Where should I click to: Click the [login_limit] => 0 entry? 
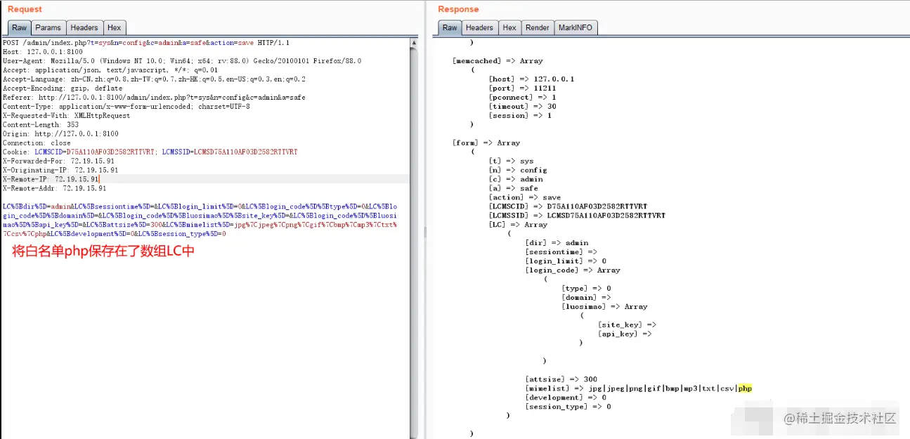[x=566, y=261]
